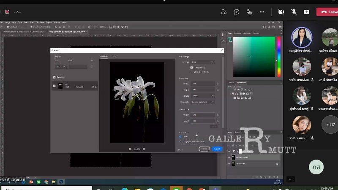The height and width of the screenshot is (190, 338).
Task: Toggle the Teams camera icon
Action: (x=281, y=12)
